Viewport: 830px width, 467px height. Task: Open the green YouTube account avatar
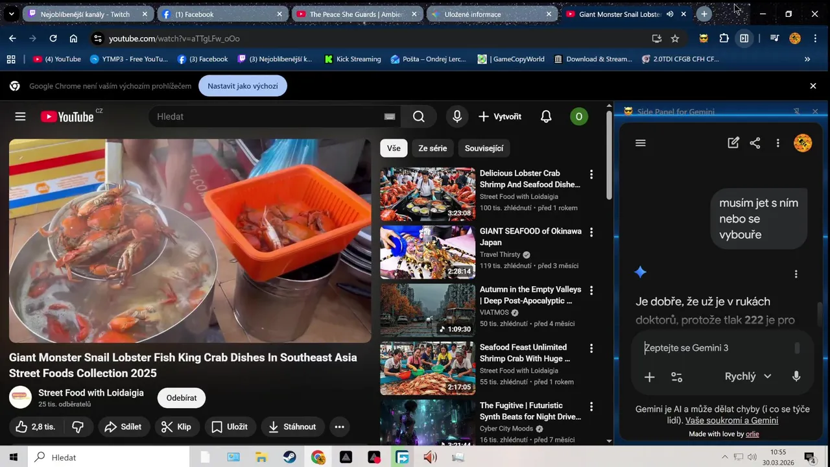click(578, 117)
